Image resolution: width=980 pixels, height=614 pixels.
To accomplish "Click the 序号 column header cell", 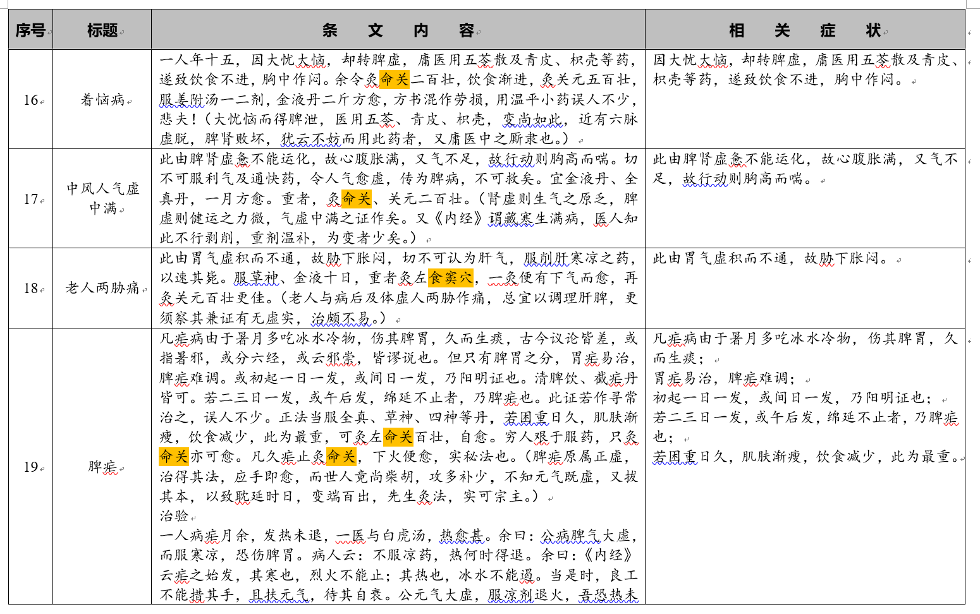I will (x=31, y=30).
